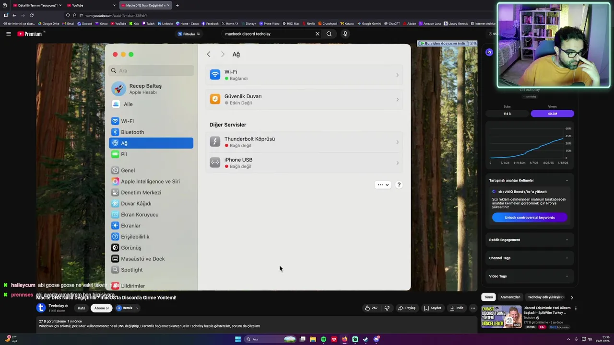Select Techolay adlı yükleyici chip
Viewport: 614px width, 345px height.
tap(546, 297)
